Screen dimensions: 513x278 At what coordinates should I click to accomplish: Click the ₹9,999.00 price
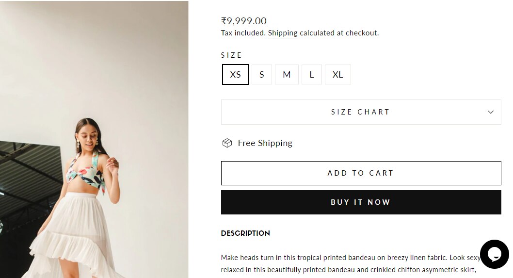click(x=244, y=21)
